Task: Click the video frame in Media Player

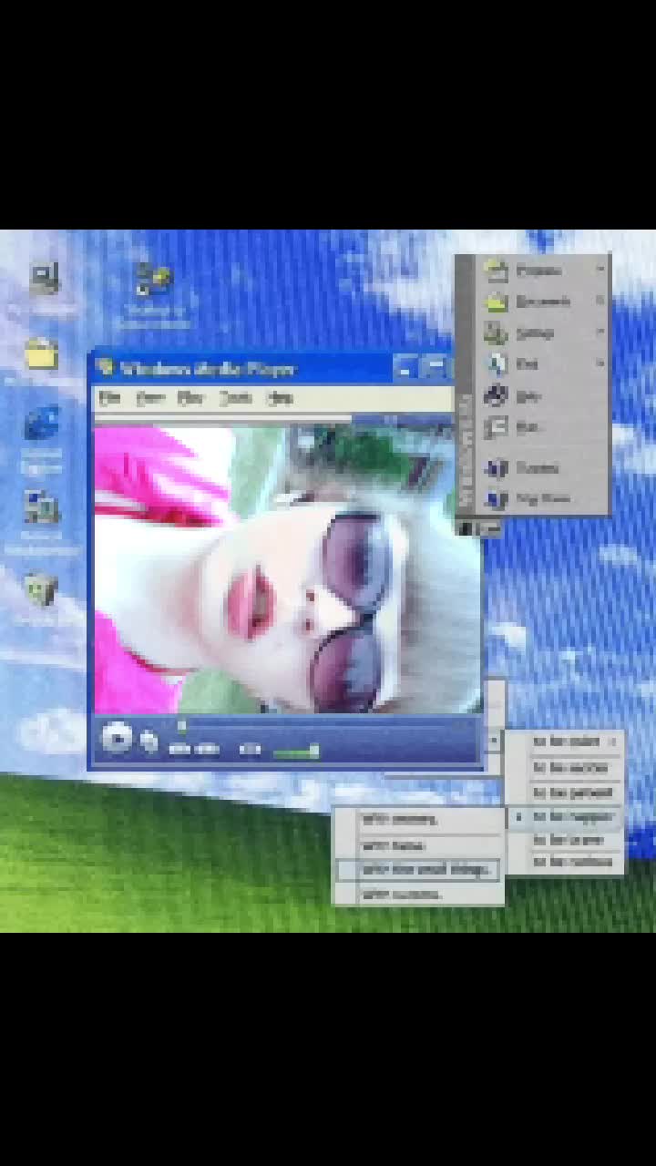Action: tap(288, 569)
